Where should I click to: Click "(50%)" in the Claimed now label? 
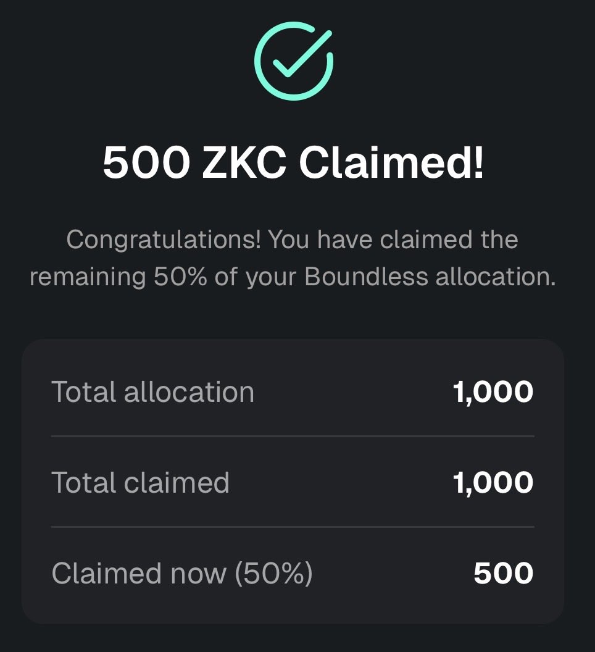(273, 574)
